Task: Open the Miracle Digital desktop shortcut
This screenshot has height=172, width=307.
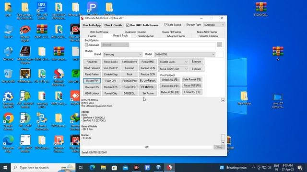Action: click(x=25, y=33)
